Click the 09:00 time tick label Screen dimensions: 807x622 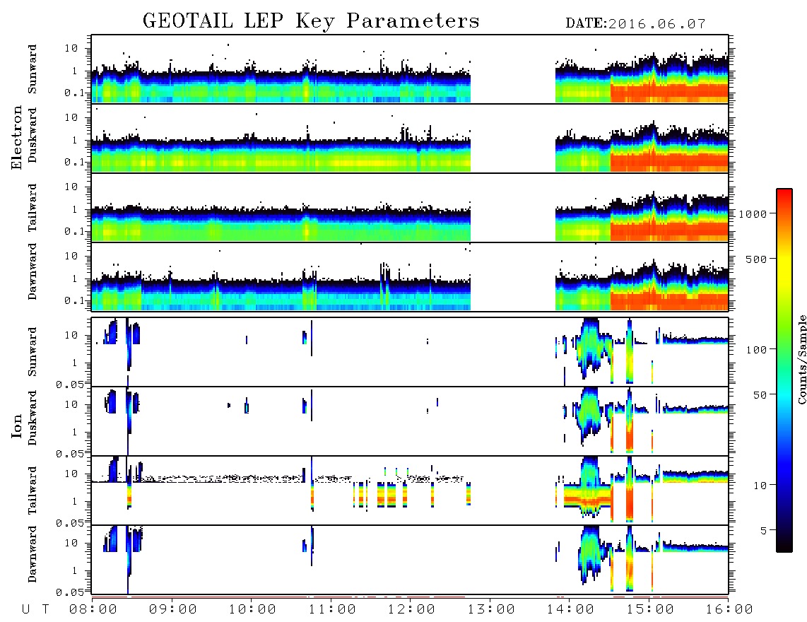[x=173, y=610]
